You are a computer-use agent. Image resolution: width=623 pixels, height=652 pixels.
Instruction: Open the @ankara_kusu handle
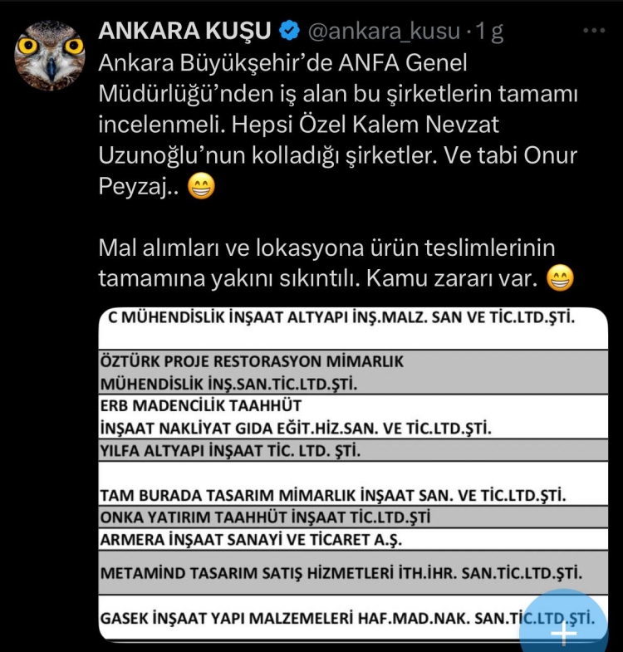coord(384,31)
